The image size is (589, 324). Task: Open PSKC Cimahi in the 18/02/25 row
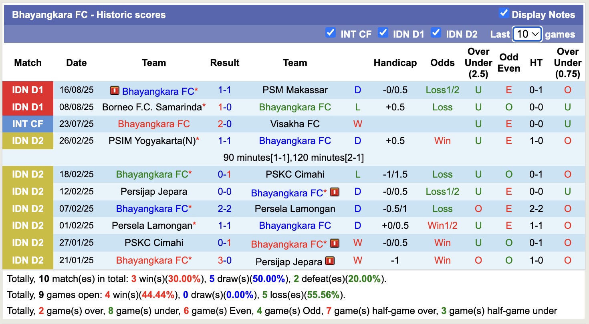click(295, 174)
